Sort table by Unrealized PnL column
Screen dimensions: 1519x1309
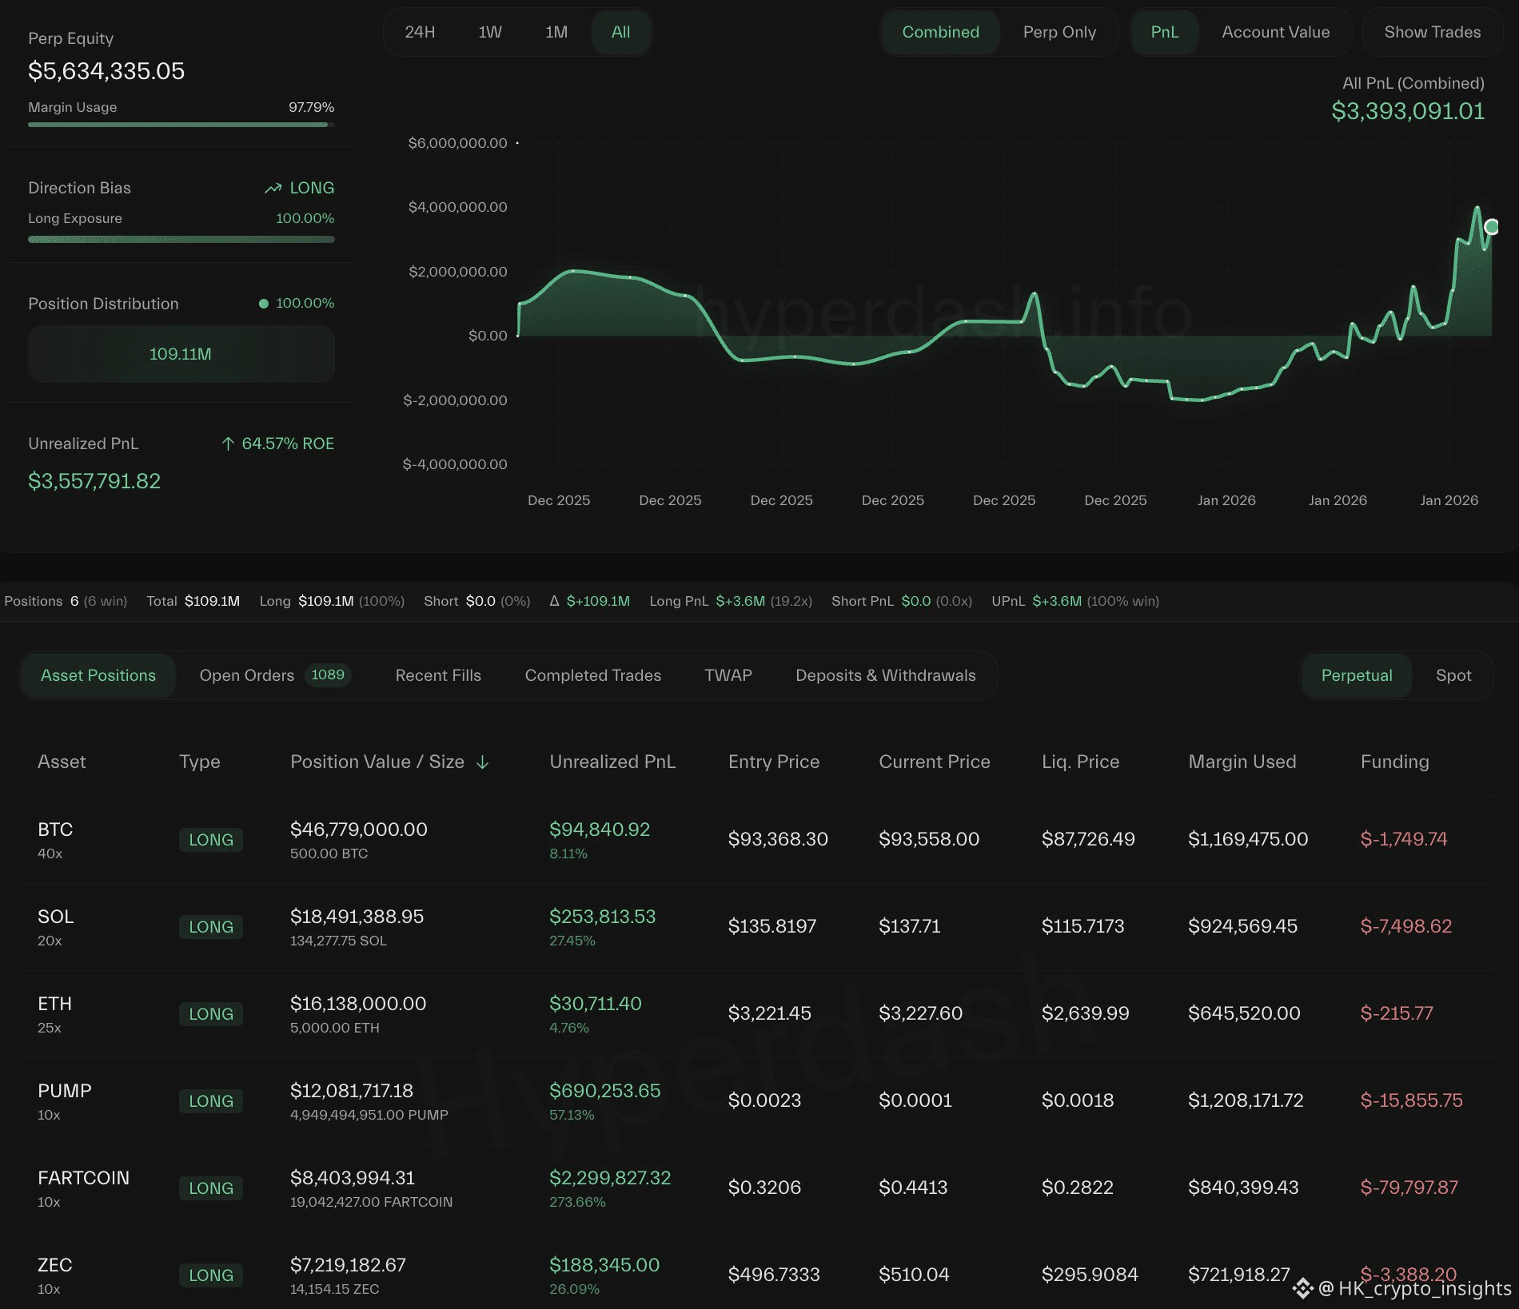click(x=612, y=762)
